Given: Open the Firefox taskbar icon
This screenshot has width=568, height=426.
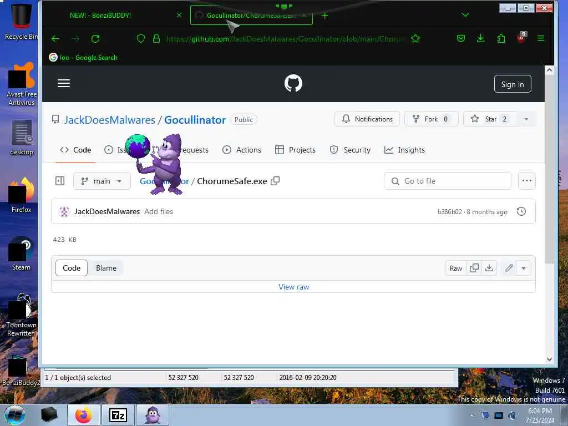Looking at the screenshot, I should (x=84, y=415).
